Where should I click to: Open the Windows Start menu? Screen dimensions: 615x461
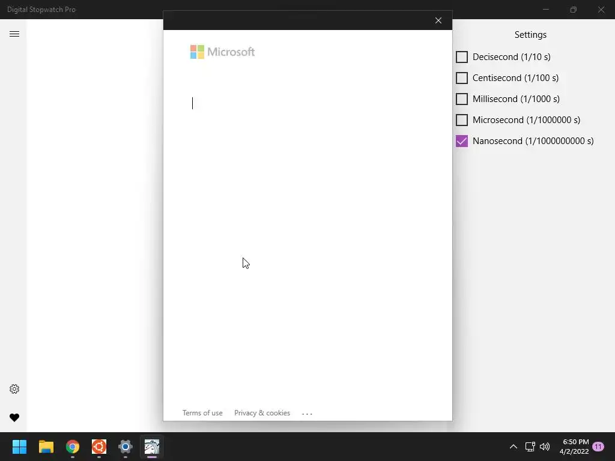pyautogui.click(x=19, y=447)
